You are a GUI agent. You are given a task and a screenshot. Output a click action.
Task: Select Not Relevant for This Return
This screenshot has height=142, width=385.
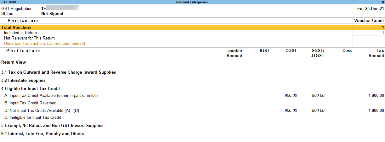point(29,38)
